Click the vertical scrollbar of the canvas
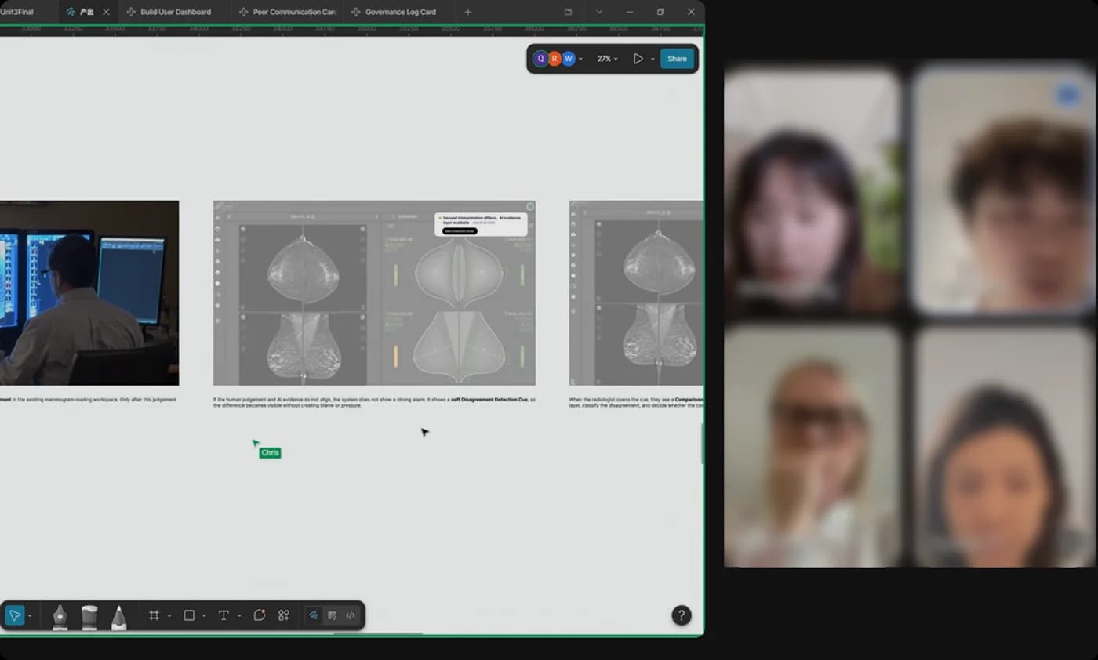1098x660 pixels. (702, 444)
